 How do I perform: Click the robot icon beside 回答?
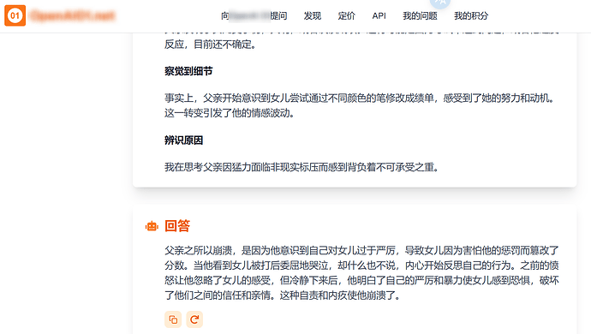pos(152,226)
